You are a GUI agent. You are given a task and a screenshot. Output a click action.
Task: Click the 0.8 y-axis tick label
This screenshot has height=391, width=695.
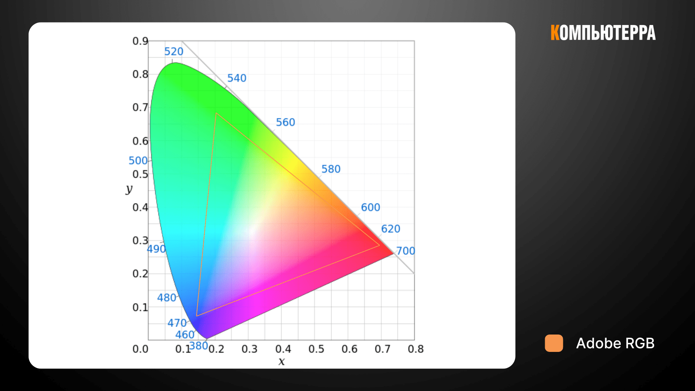point(140,74)
